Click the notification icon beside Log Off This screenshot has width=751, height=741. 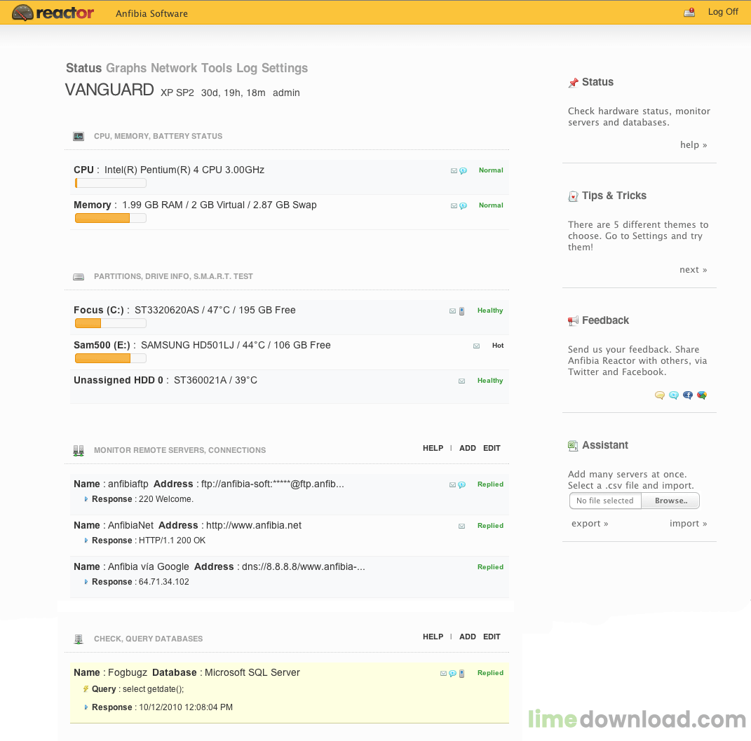(x=689, y=12)
